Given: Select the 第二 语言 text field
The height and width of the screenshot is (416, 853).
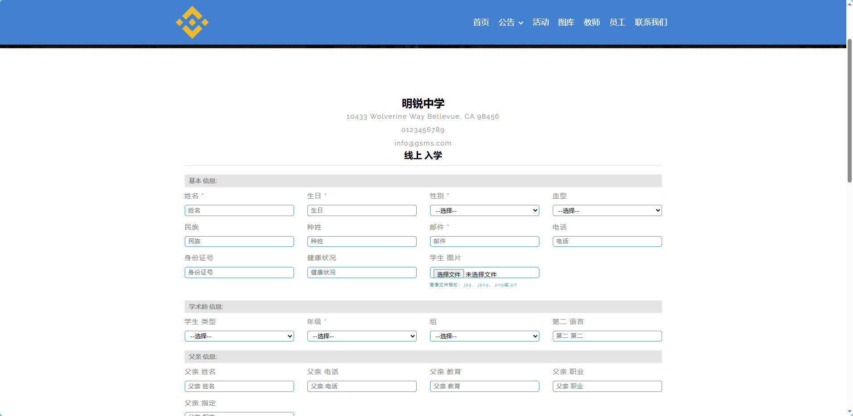Looking at the screenshot, I should [x=607, y=336].
